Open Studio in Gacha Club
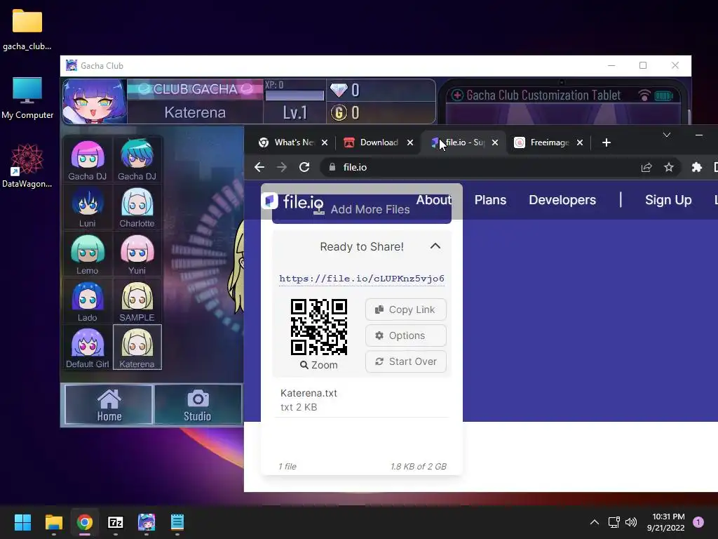 (x=198, y=404)
